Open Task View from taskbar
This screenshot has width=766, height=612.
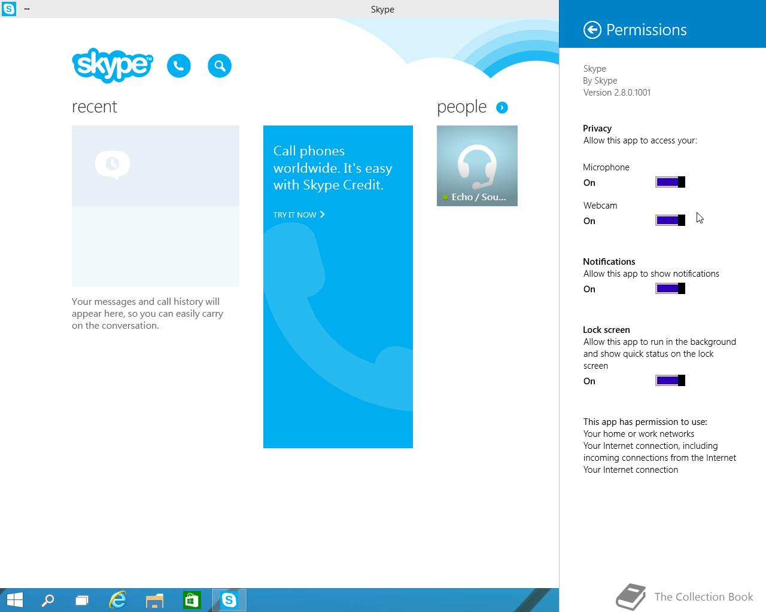click(82, 600)
